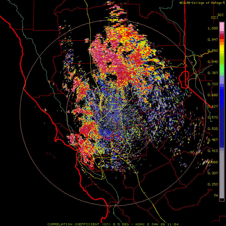The height and width of the screenshot is (226, 226).
Task: Click the 0.467 legend value
Action: click(213, 140)
